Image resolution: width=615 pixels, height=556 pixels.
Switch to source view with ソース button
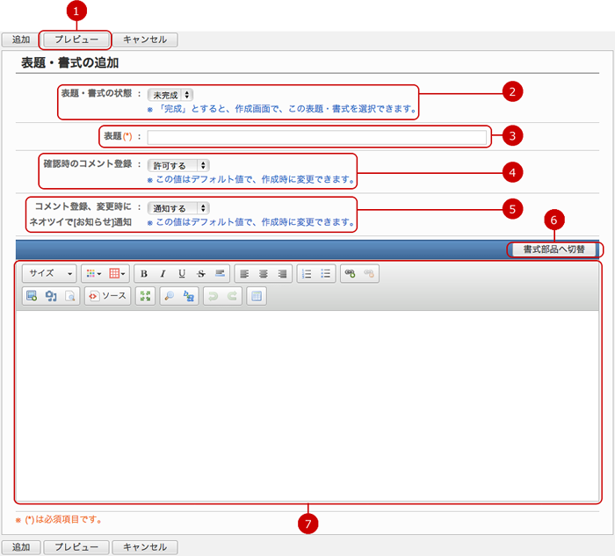107,296
